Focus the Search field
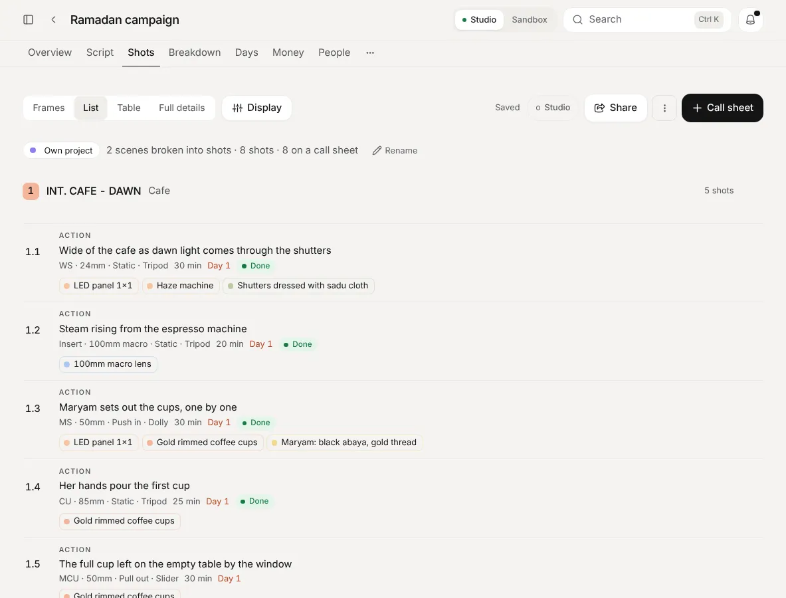The height and width of the screenshot is (598, 786). (647, 19)
